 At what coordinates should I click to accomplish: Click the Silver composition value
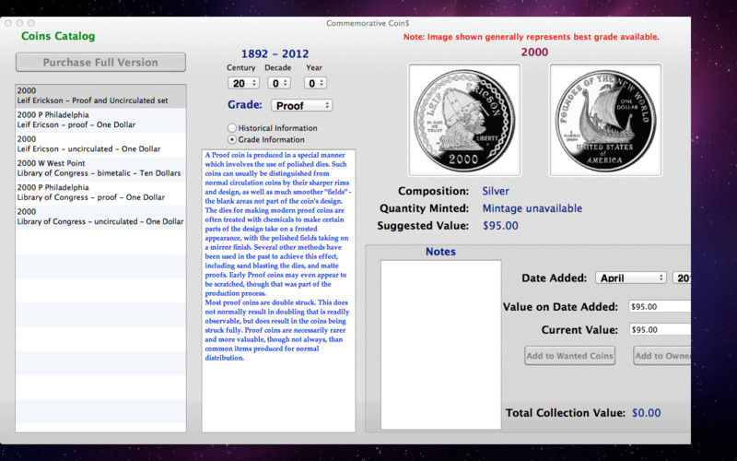click(496, 191)
